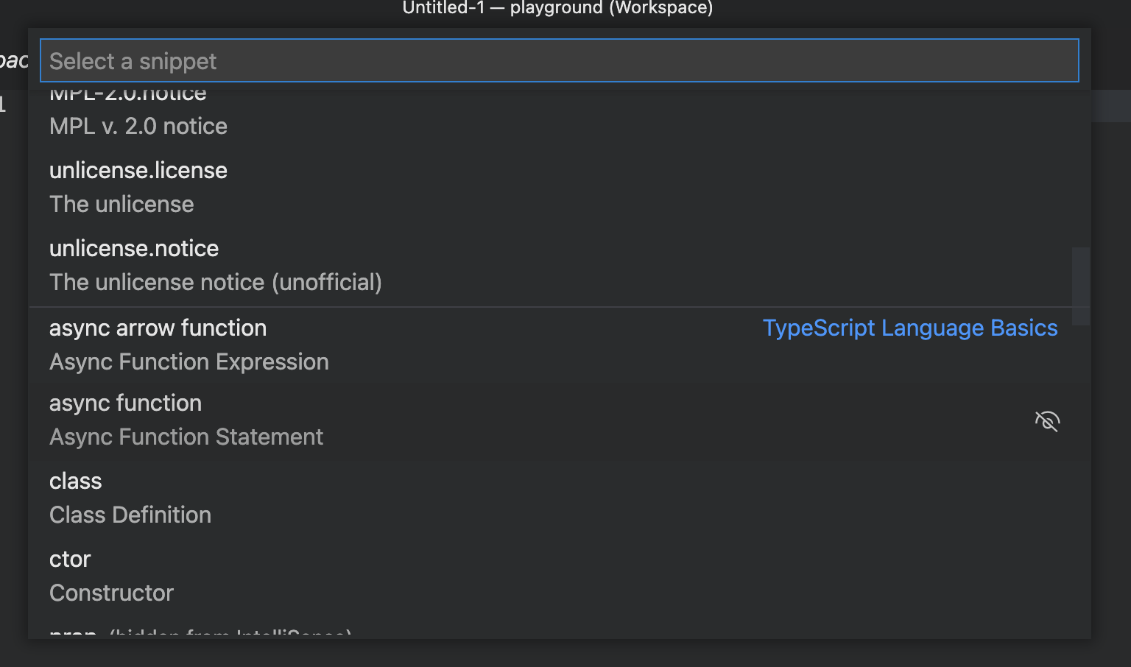Click "The unlicense notice (unofficial)" description

pyautogui.click(x=216, y=282)
